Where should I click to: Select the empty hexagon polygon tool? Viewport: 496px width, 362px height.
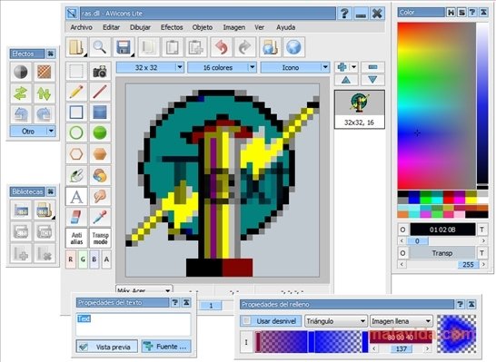(x=76, y=154)
